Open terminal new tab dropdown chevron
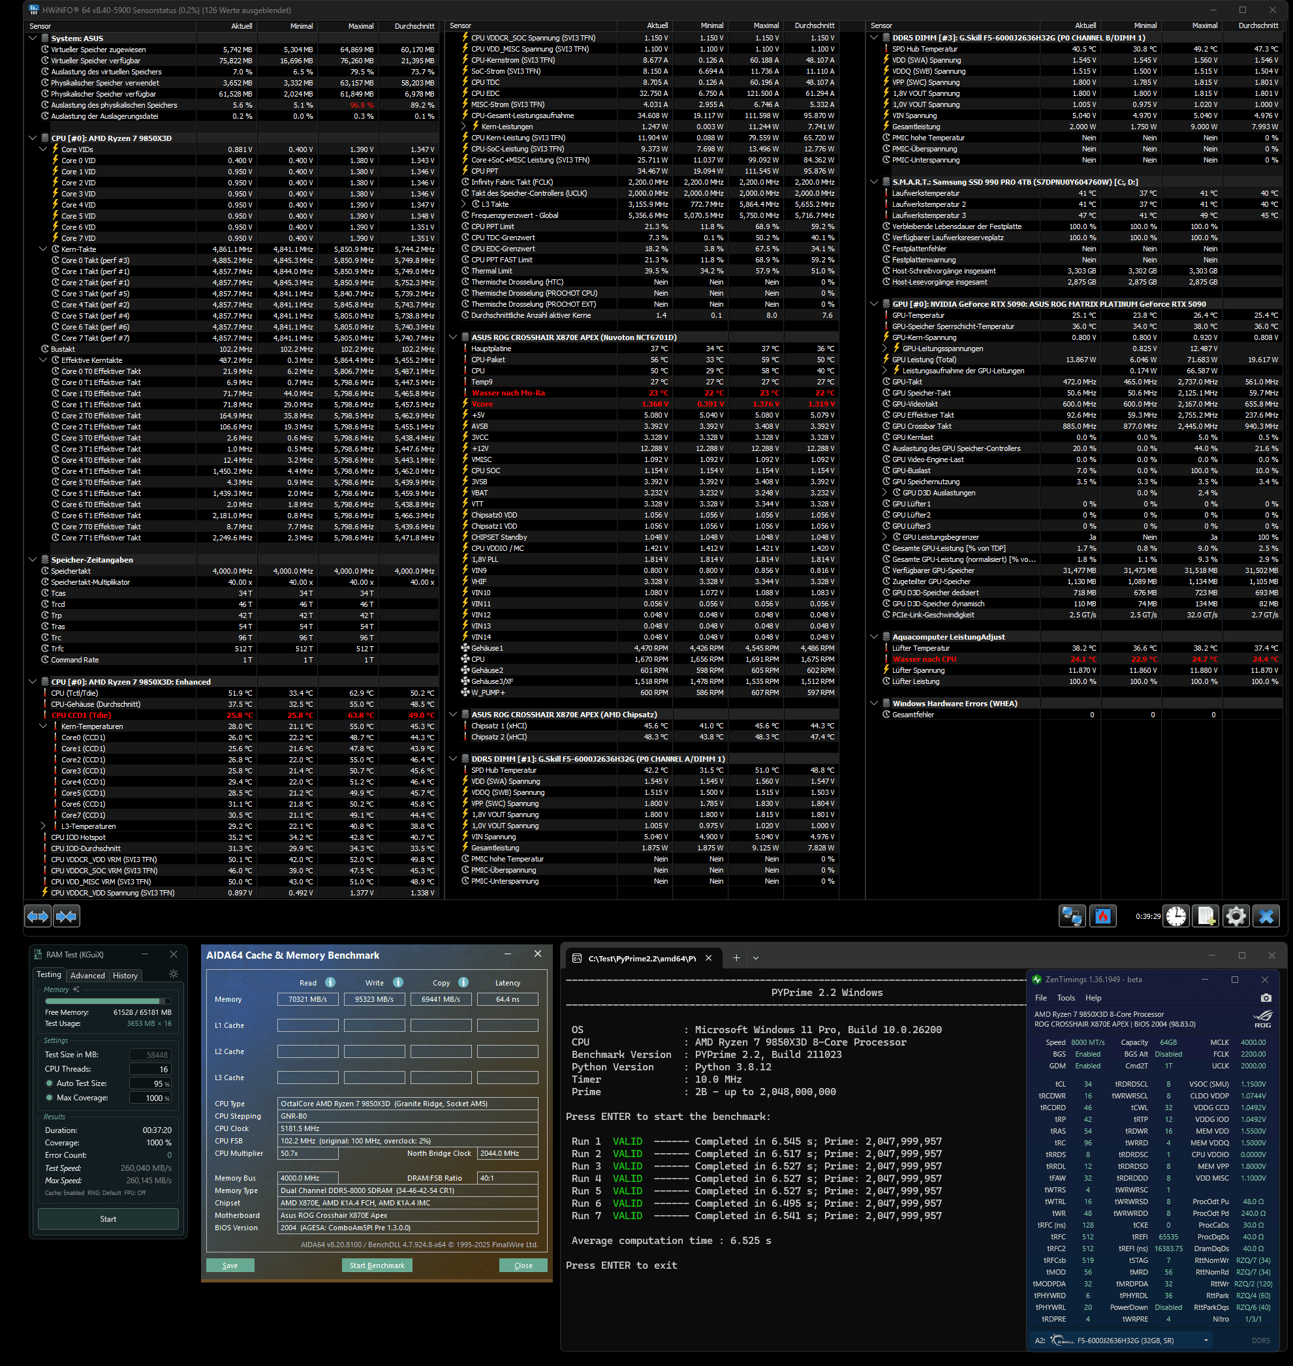 (755, 957)
